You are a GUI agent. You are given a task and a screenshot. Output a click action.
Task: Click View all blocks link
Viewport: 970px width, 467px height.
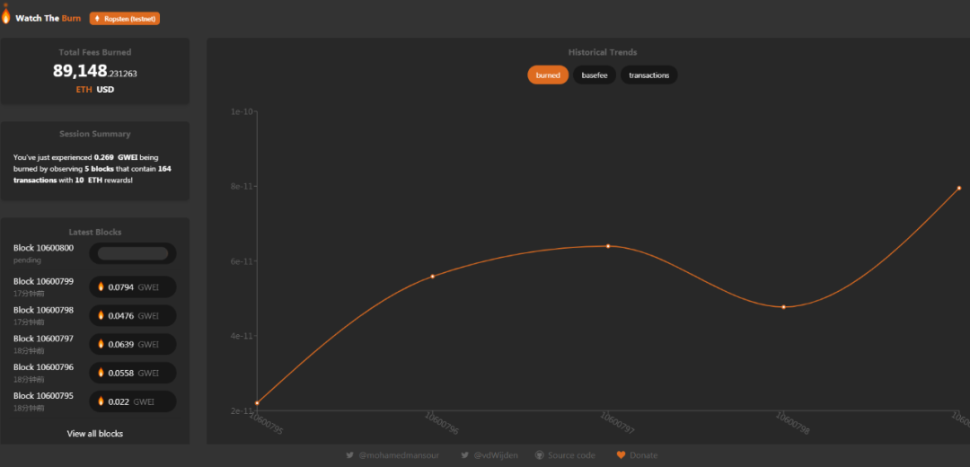tap(94, 434)
